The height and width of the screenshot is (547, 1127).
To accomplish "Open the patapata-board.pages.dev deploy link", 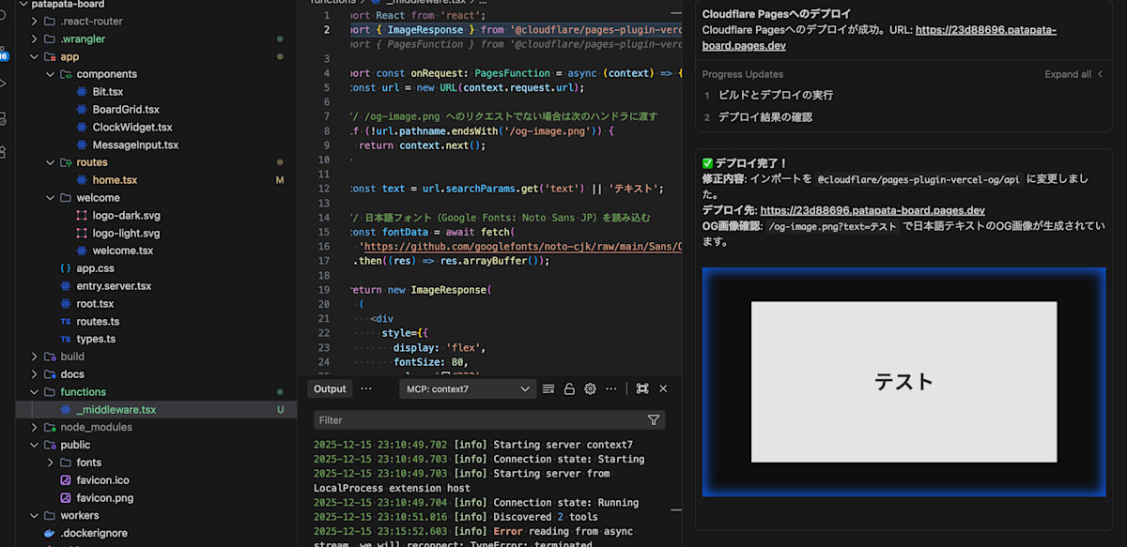I will coord(872,210).
